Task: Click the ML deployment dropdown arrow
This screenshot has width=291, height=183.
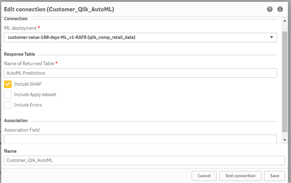Action: coord(271,37)
